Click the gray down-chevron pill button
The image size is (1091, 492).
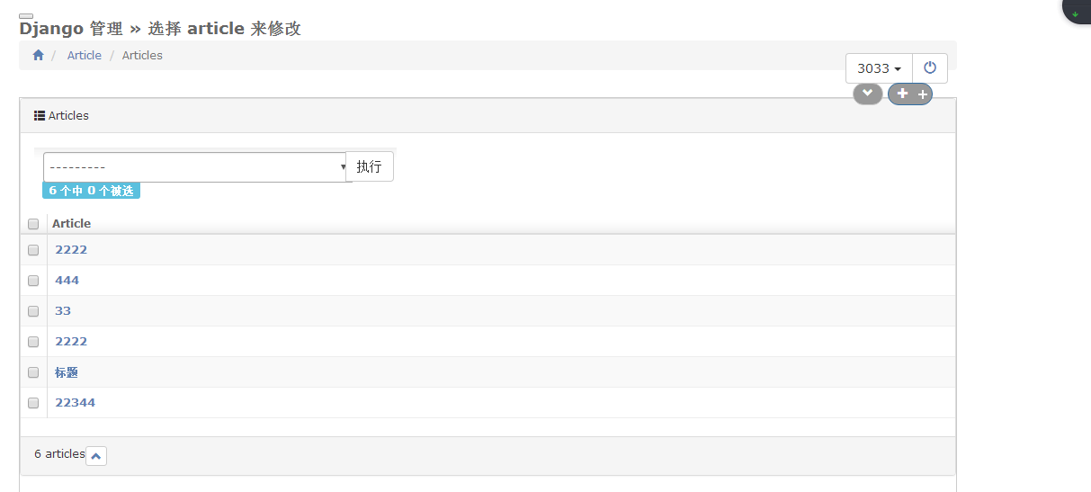click(x=867, y=94)
